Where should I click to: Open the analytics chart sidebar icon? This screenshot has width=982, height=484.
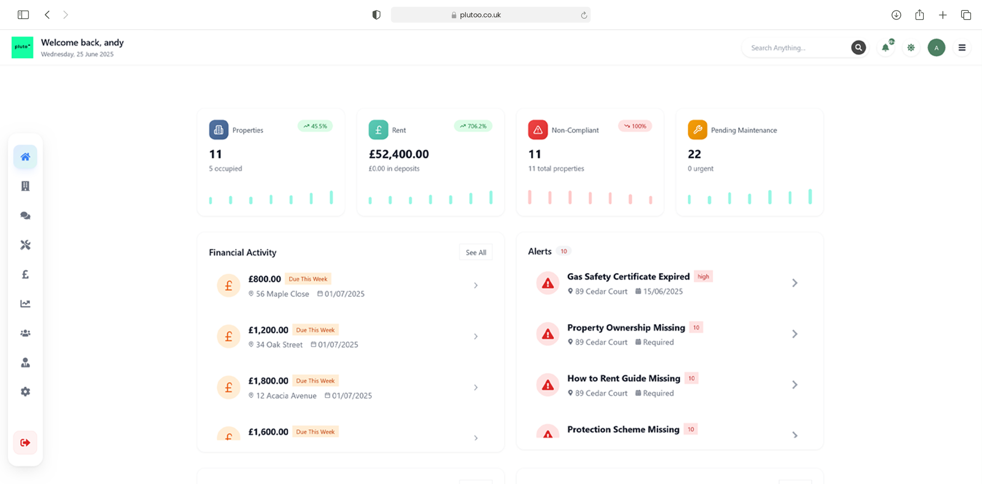pos(25,304)
